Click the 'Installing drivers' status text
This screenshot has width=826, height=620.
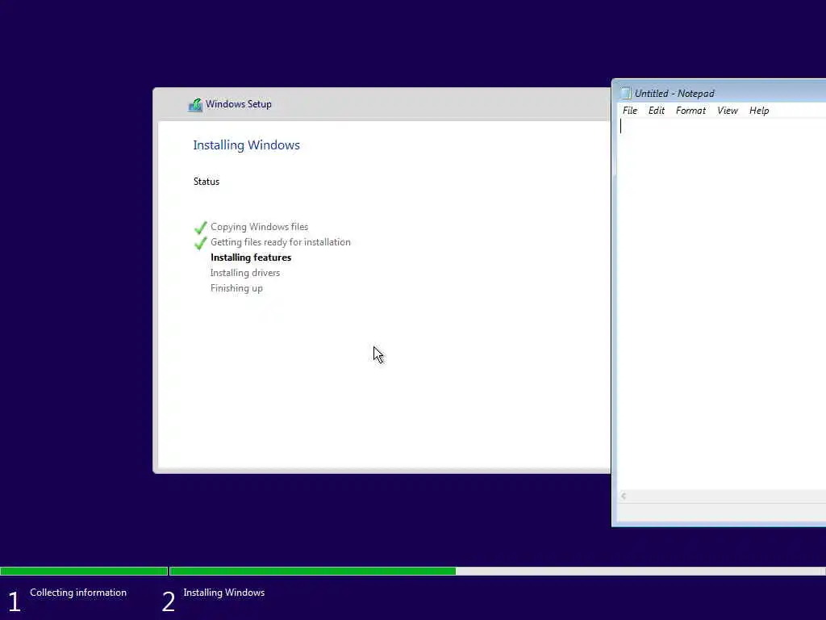click(245, 273)
